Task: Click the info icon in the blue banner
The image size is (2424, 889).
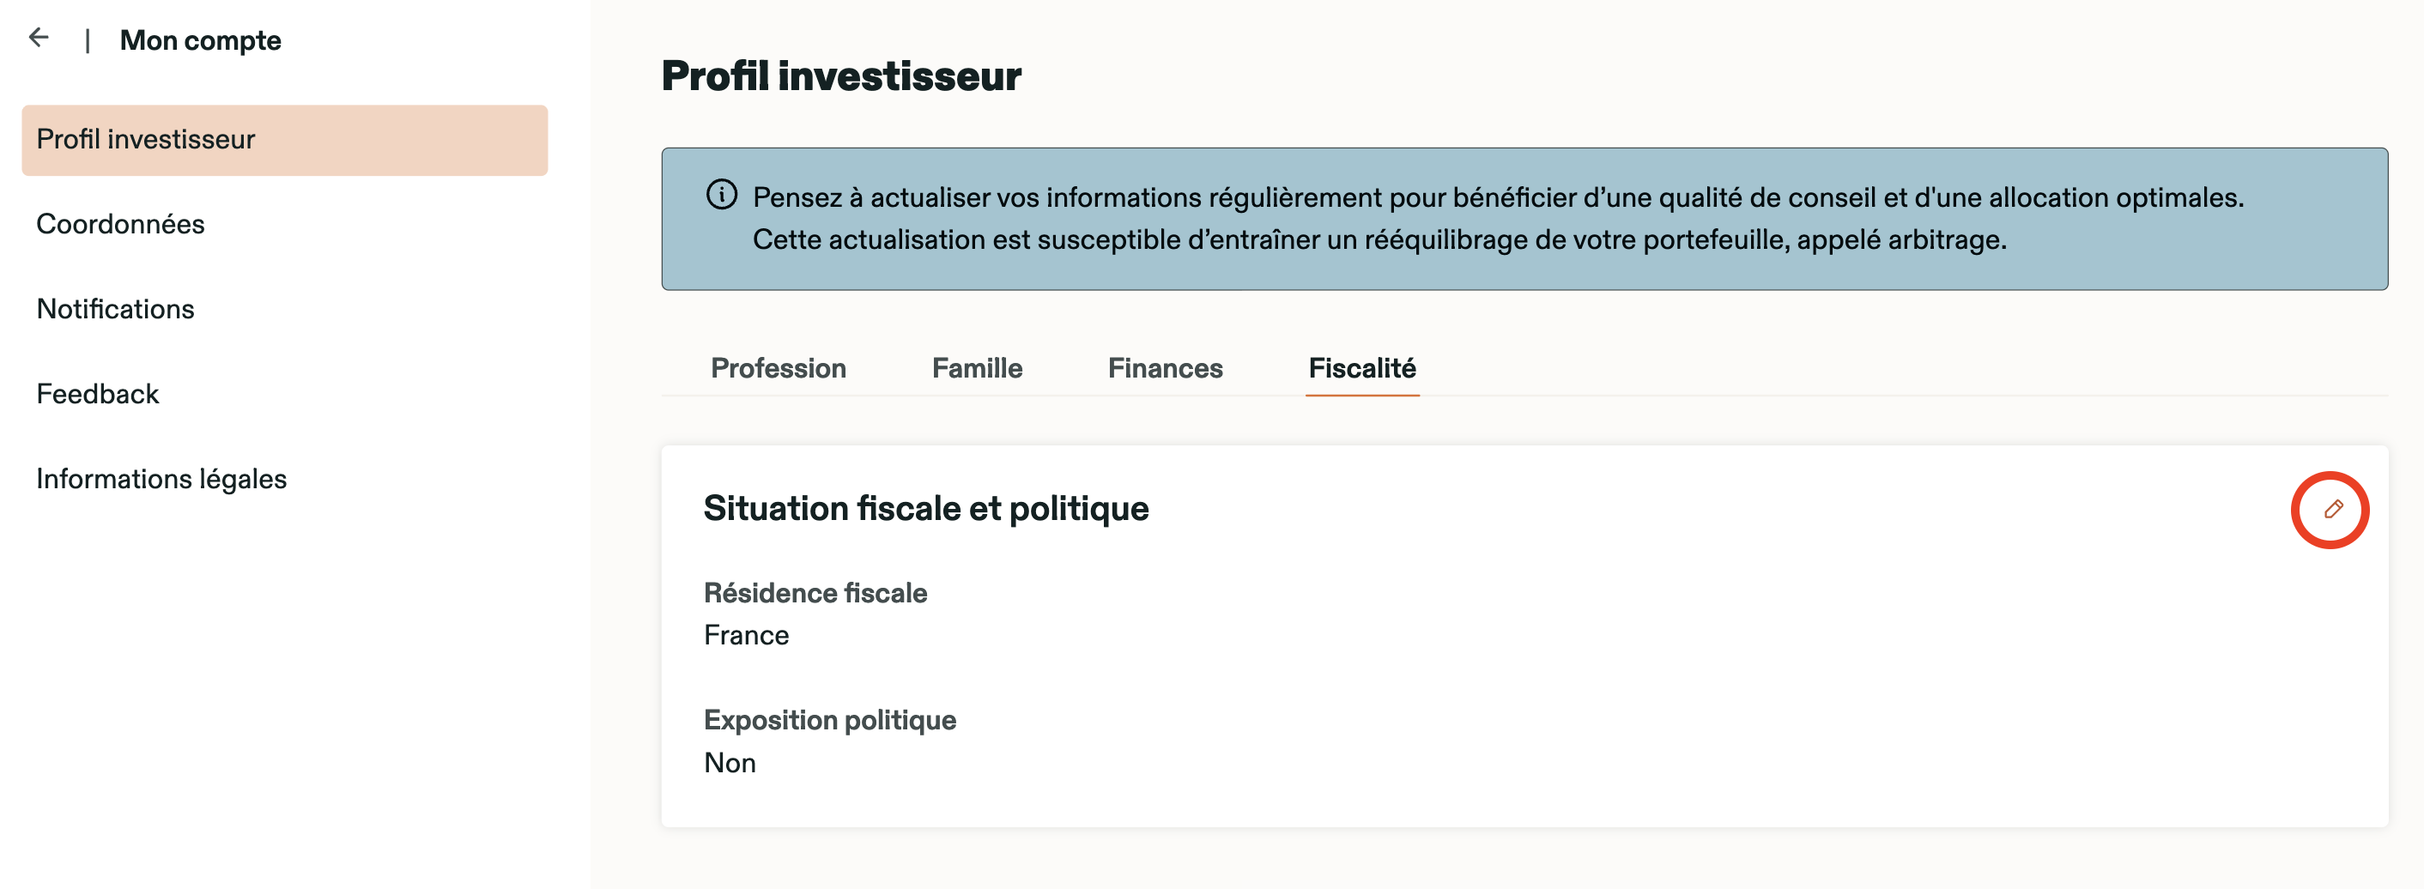Action: point(722,195)
